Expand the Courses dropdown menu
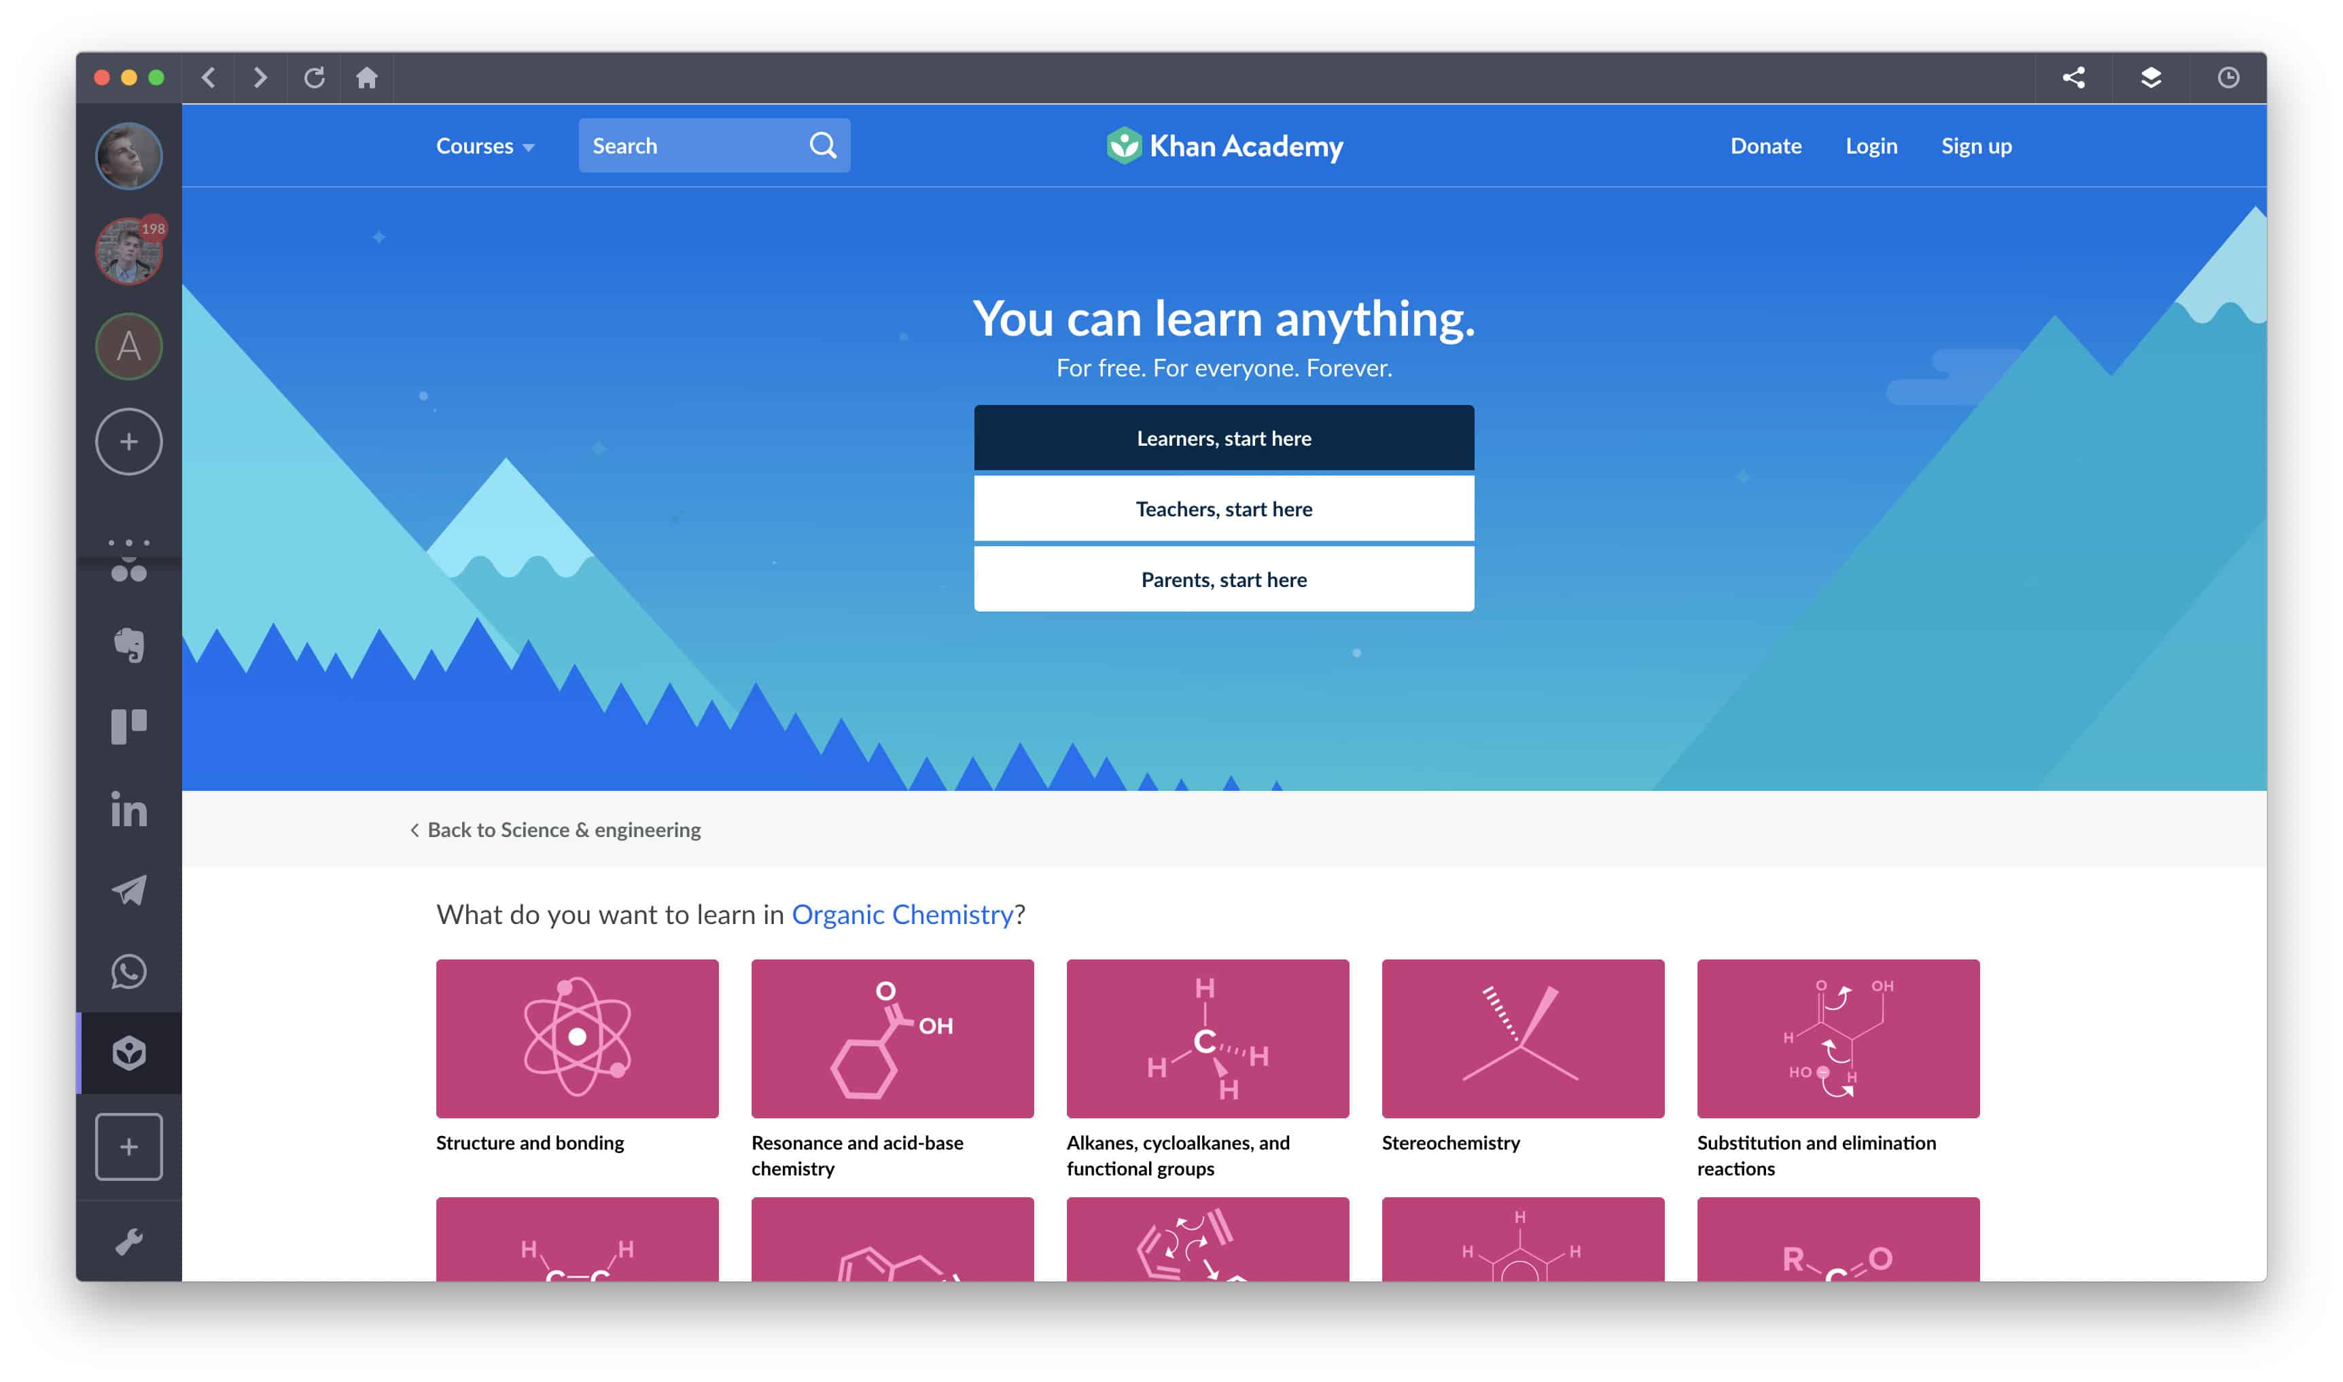Screen dimensions: 2343x1382 coord(482,145)
